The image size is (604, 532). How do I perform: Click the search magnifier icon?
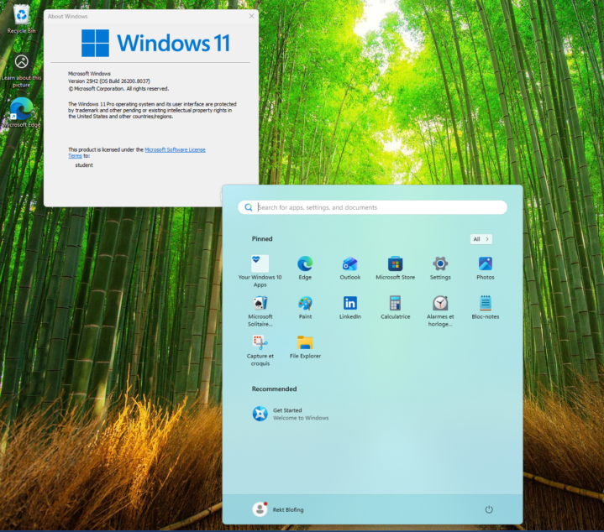point(249,207)
